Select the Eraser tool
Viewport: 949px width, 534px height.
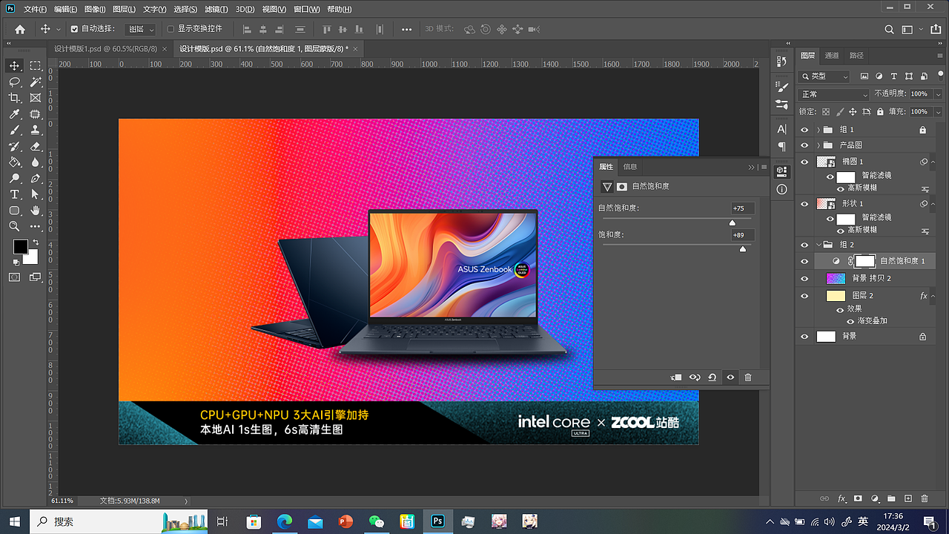(35, 146)
